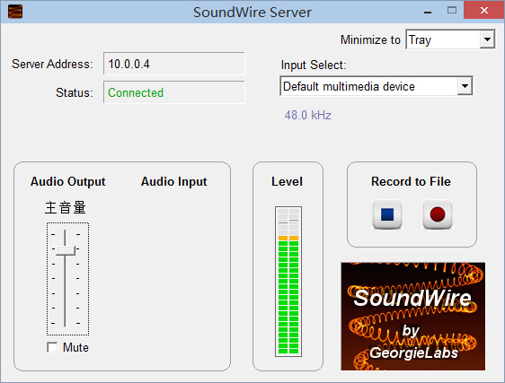This screenshot has height=383, width=505.
Task: Open the Input Select dropdown arrow
Action: 465,86
